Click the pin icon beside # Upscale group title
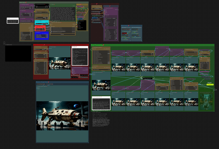 110,6
